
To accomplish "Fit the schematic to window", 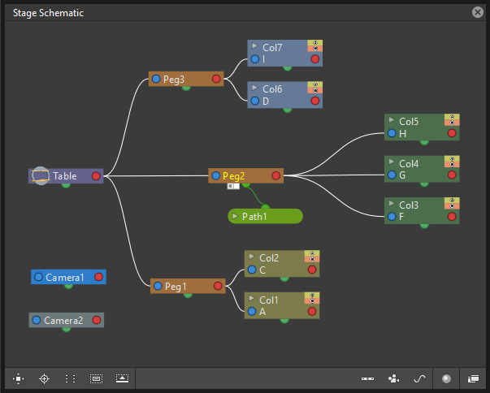I will coord(18,378).
